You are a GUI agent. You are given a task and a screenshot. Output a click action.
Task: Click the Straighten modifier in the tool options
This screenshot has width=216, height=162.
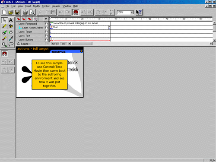tap(11, 62)
